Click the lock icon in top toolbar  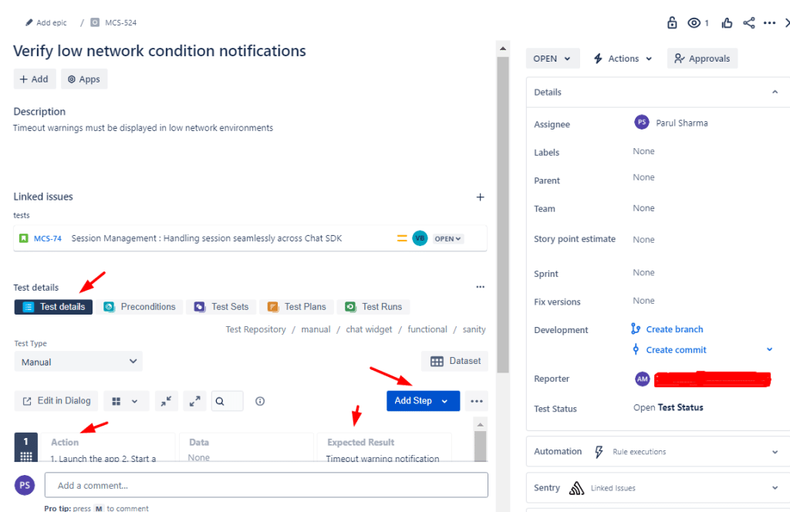pyautogui.click(x=671, y=22)
